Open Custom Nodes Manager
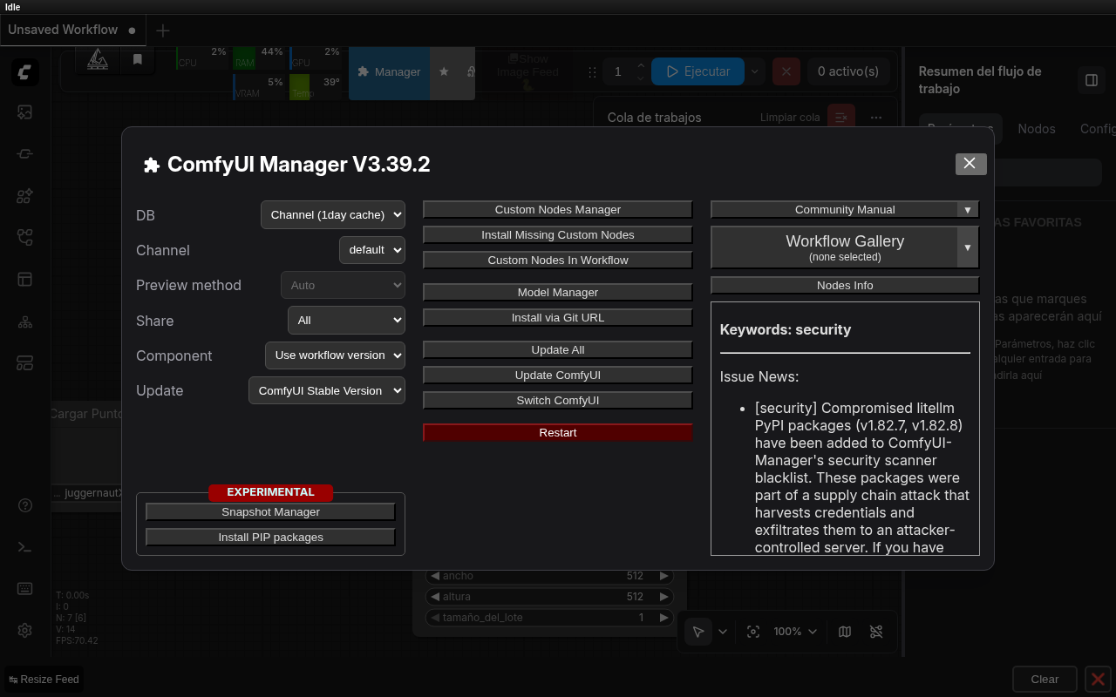The width and height of the screenshot is (1116, 697). (x=558, y=209)
